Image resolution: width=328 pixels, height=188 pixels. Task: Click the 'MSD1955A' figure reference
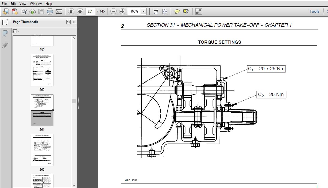pos(131,181)
